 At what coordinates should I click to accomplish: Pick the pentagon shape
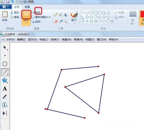pos(91,17)
